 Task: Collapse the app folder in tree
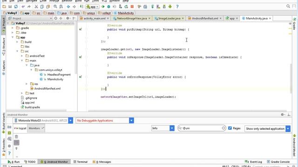pos(13,37)
